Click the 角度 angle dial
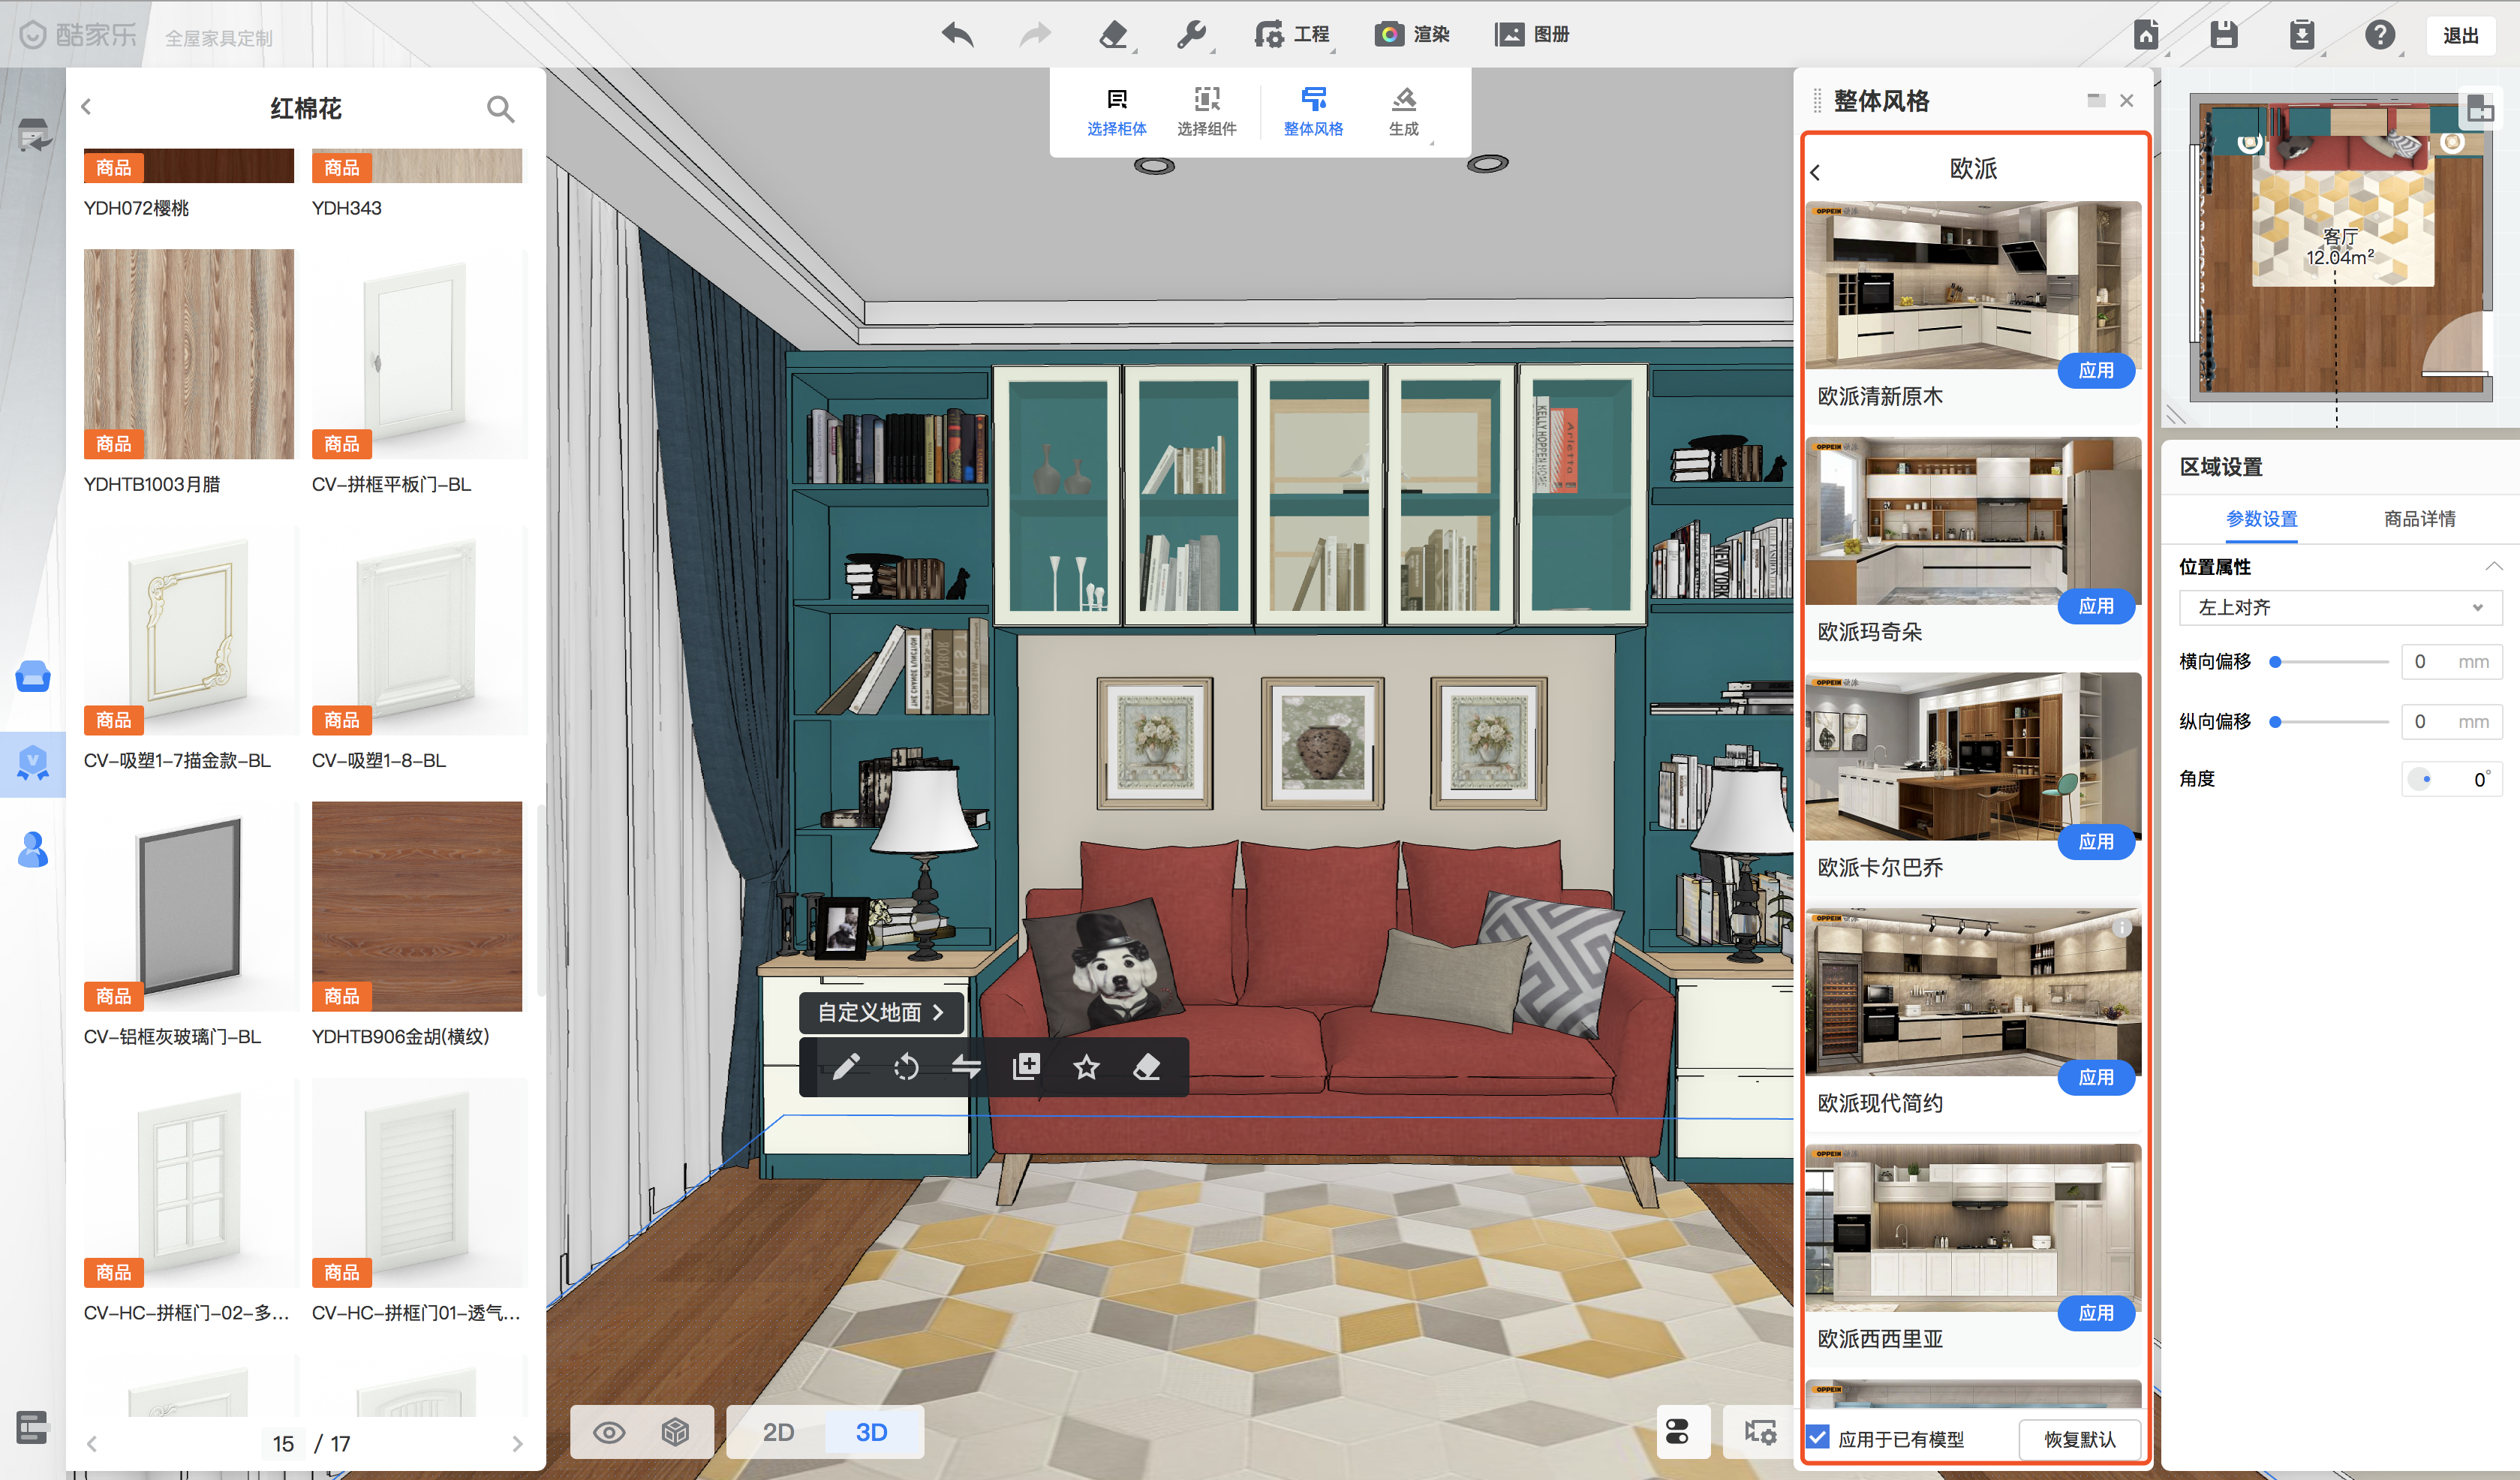2520x1480 pixels. [2419, 779]
